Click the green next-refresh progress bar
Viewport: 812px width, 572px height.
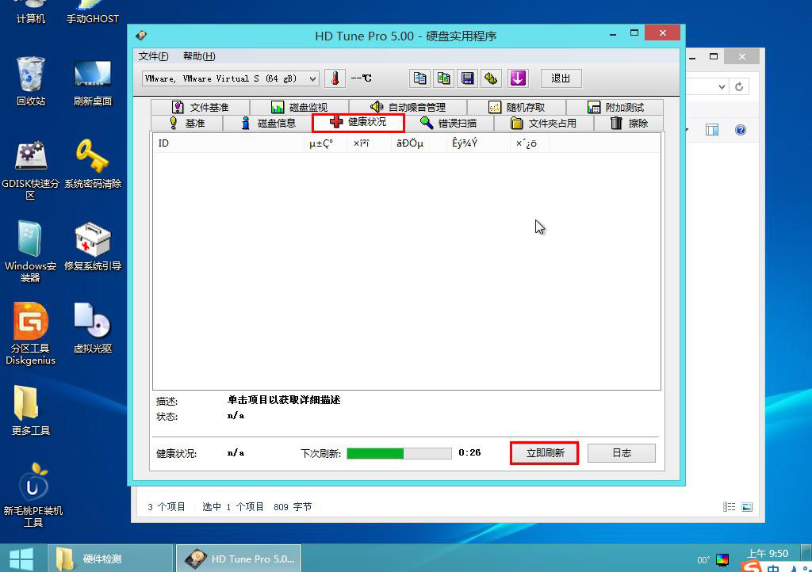[399, 453]
